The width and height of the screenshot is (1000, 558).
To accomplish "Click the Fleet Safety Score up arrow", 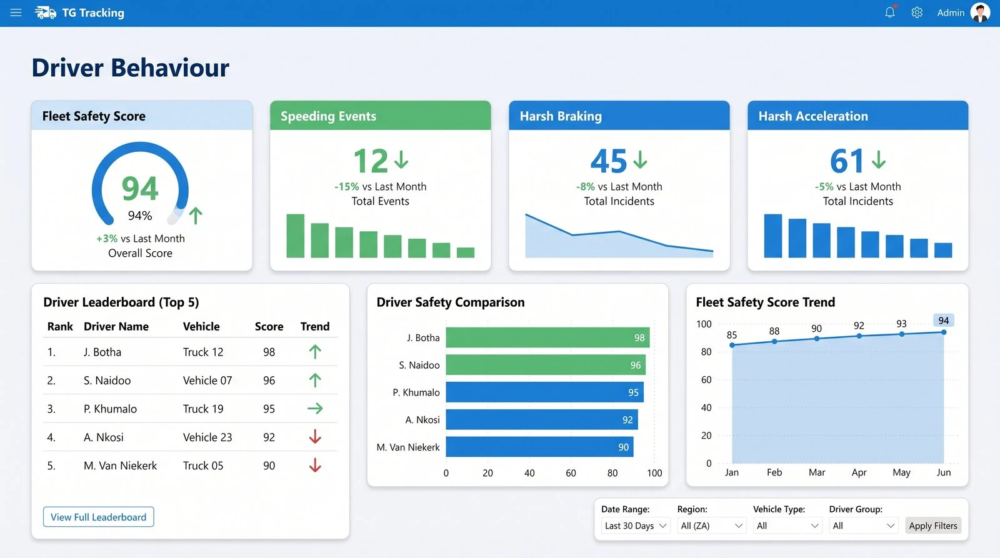I will [196, 216].
